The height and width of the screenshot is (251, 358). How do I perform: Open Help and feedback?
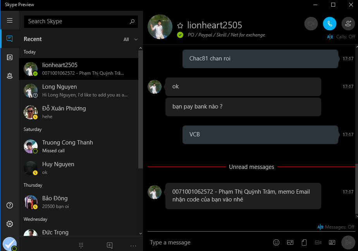click(x=10, y=205)
